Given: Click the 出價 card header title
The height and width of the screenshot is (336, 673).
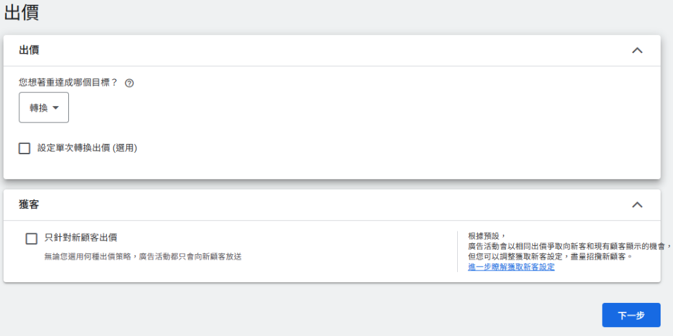Looking at the screenshot, I should click(28, 50).
